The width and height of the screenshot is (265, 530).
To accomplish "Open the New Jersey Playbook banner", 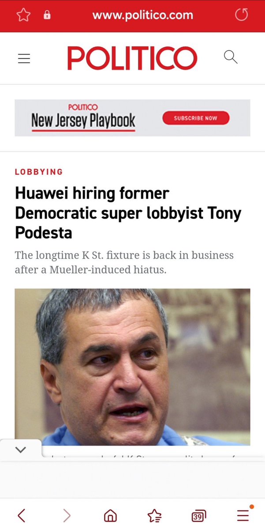I will point(132,118).
